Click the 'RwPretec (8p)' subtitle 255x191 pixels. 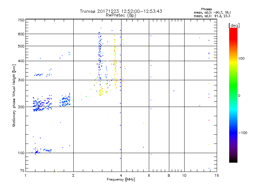(x=121, y=15)
